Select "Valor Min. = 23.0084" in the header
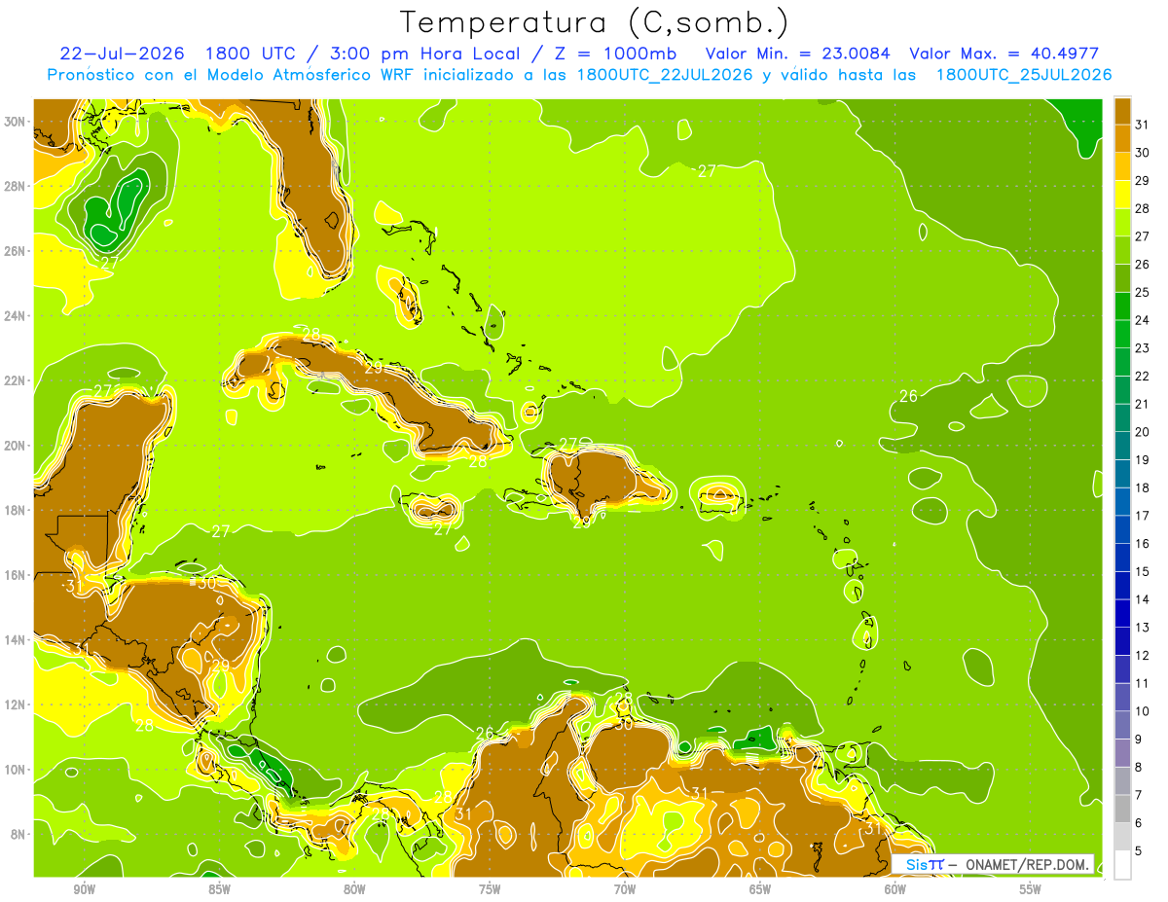The width and height of the screenshot is (1168, 902). coord(797,54)
